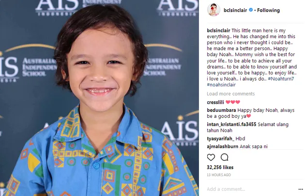Open the three-dots more options menu
The height and width of the screenshot is (196, 305).
click(x=301, y=189)
